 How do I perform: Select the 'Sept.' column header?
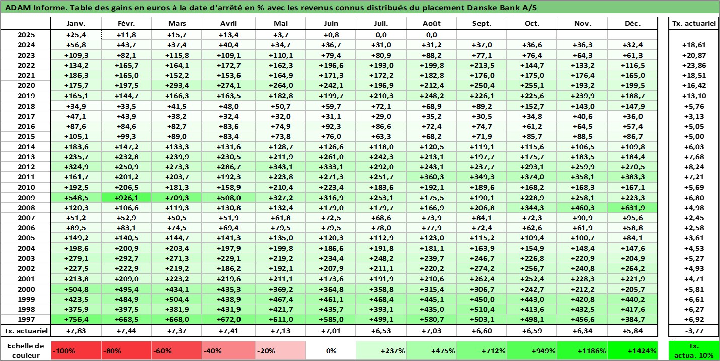tap(482, 24)
